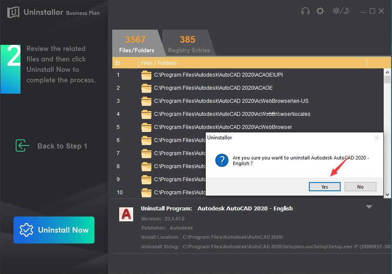Click the Publisher Autodesk text
Image resolution: width=392 pixels, height=274 pixels.
click(167, 228)
